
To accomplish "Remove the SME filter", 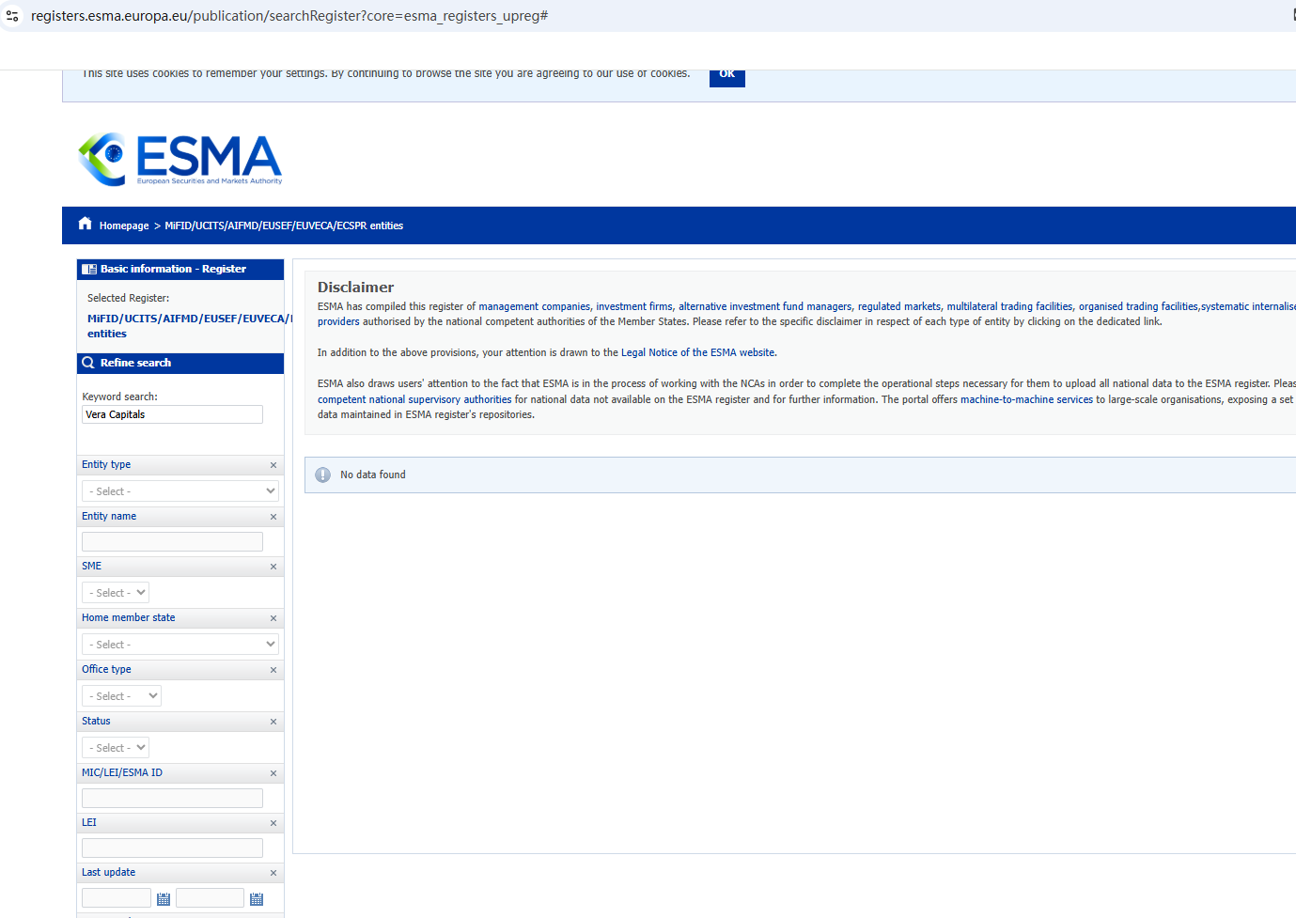I will (x=273, y=567).
